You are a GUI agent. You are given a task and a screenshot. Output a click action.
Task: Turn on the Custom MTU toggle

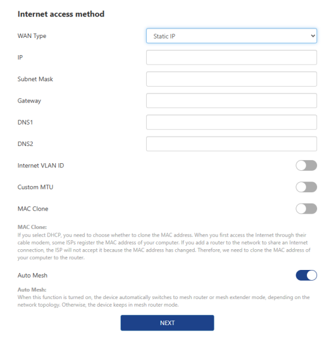306,187
